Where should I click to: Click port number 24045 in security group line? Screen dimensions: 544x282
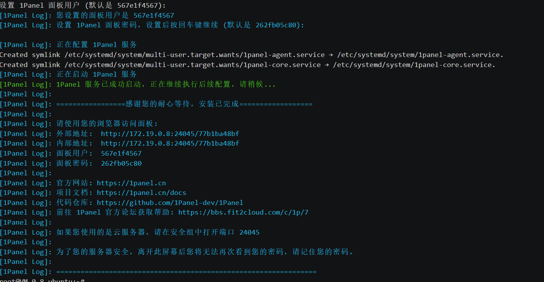249,232
